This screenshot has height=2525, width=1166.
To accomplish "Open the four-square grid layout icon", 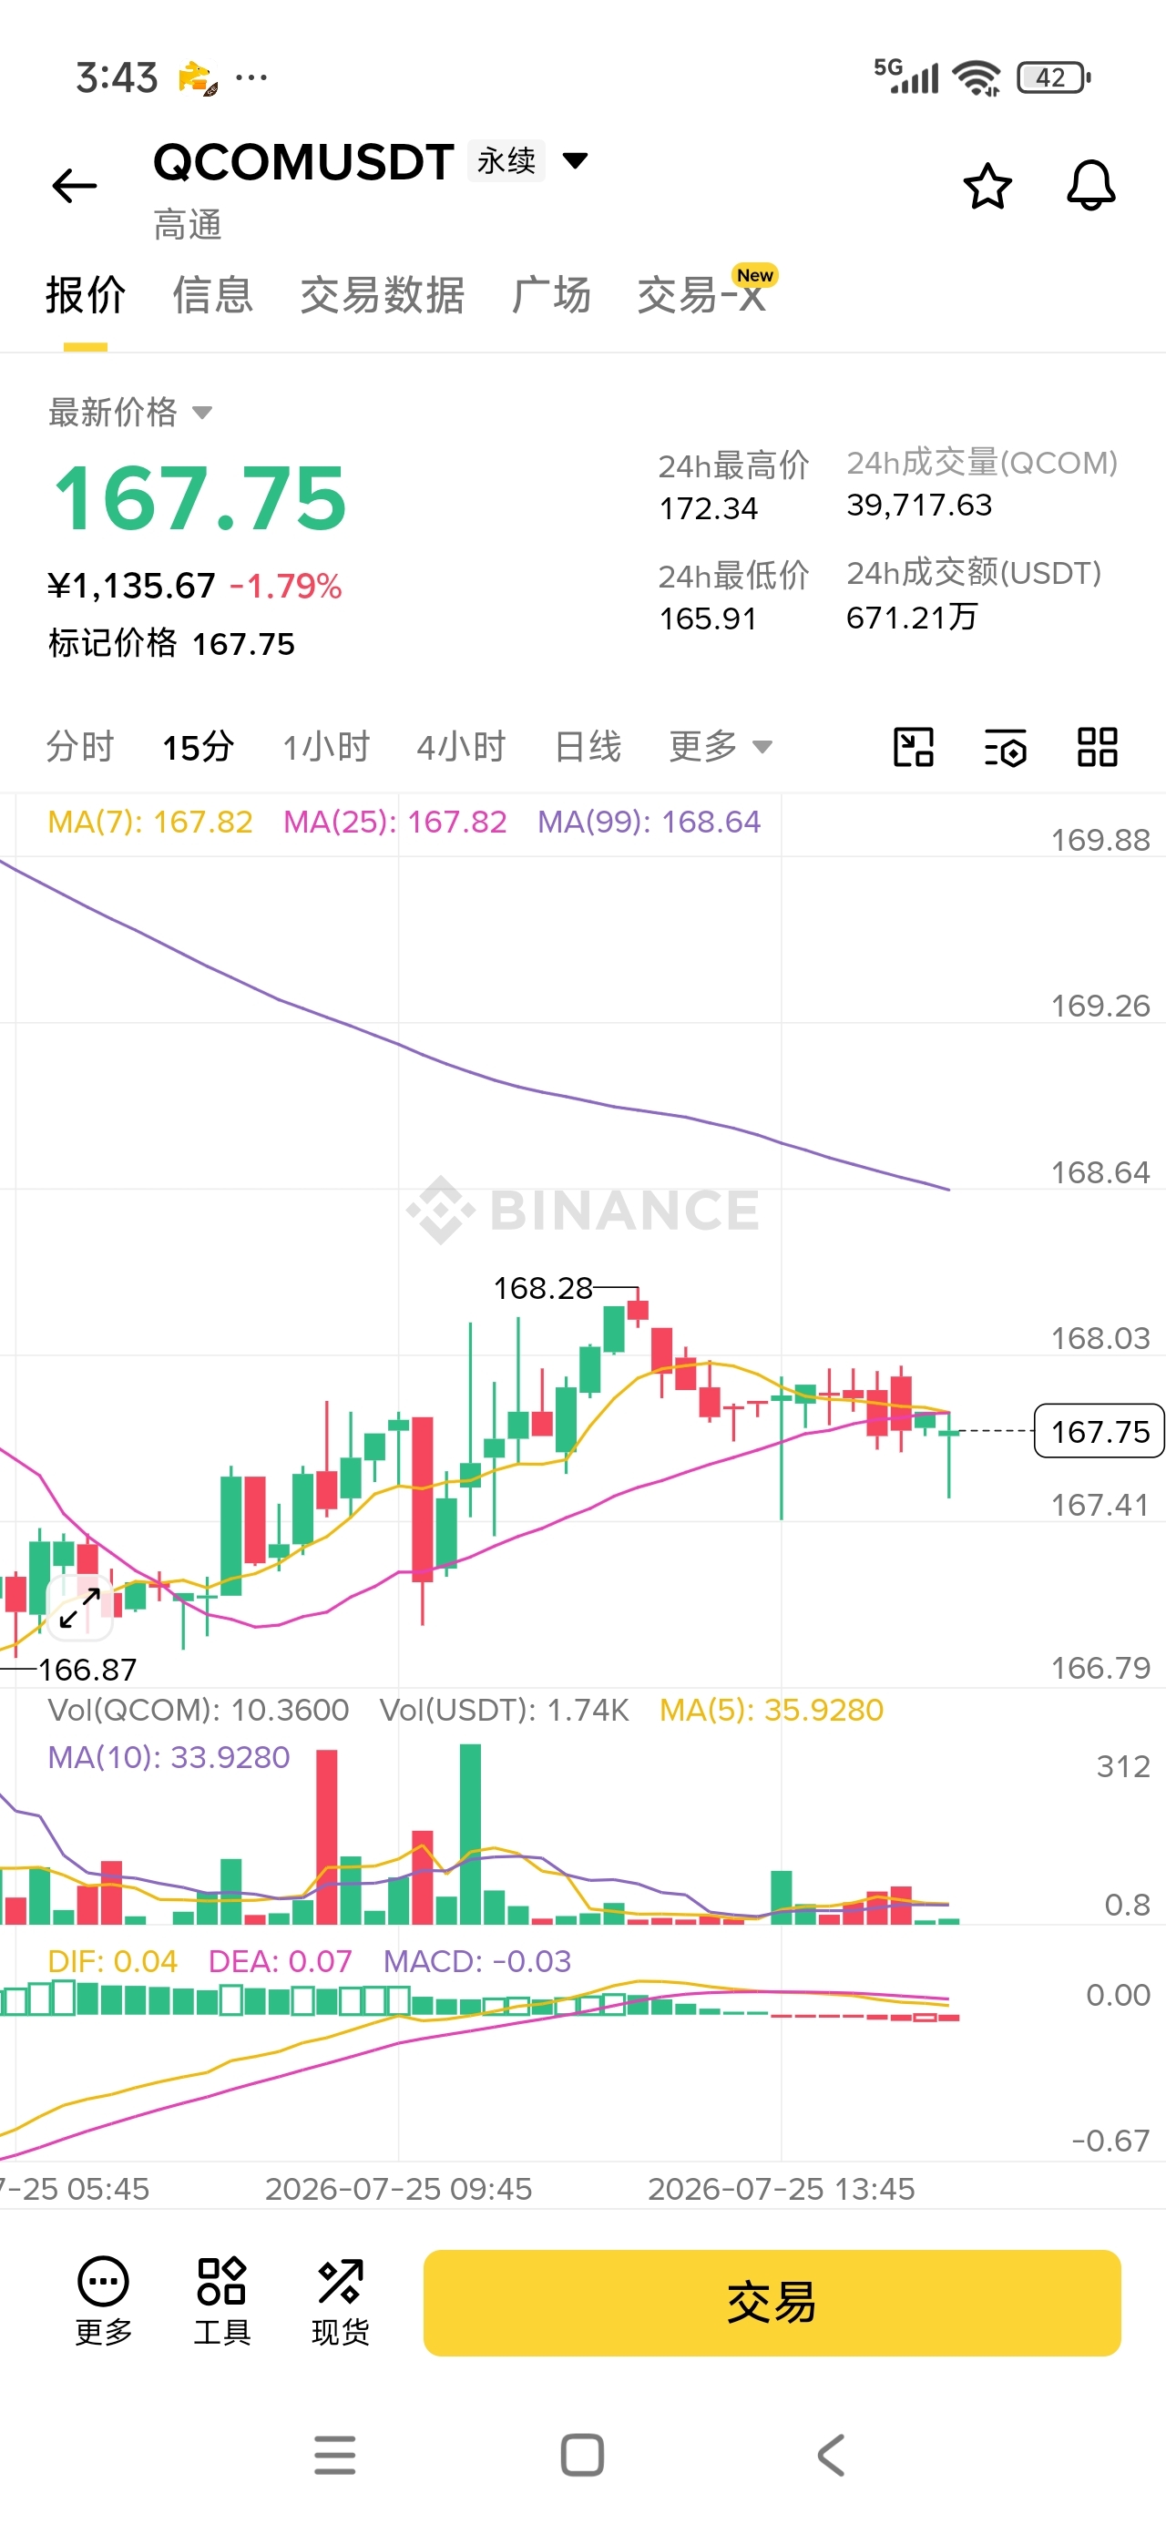I will point(1098,747).
